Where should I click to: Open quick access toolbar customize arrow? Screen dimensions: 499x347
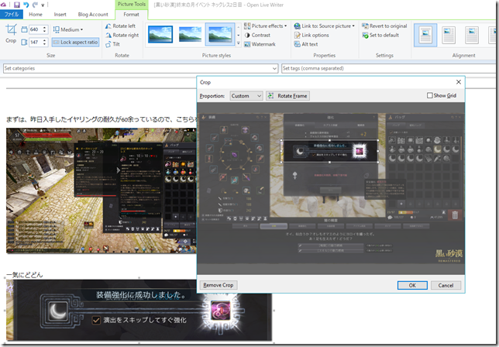pyautogui.click(x=43, y=5)
